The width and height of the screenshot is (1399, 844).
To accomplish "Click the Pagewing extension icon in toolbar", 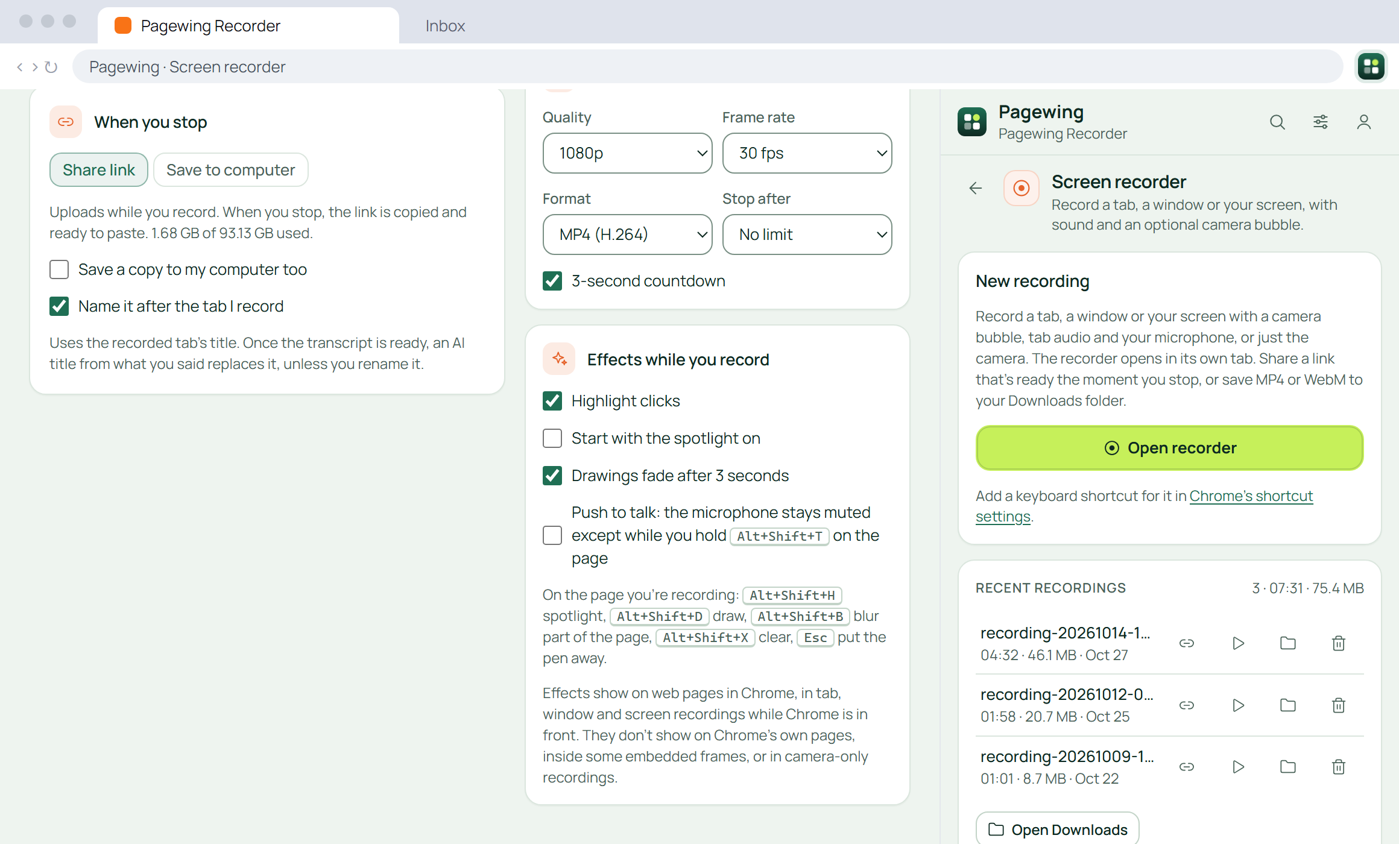I will pos(1371,66).
